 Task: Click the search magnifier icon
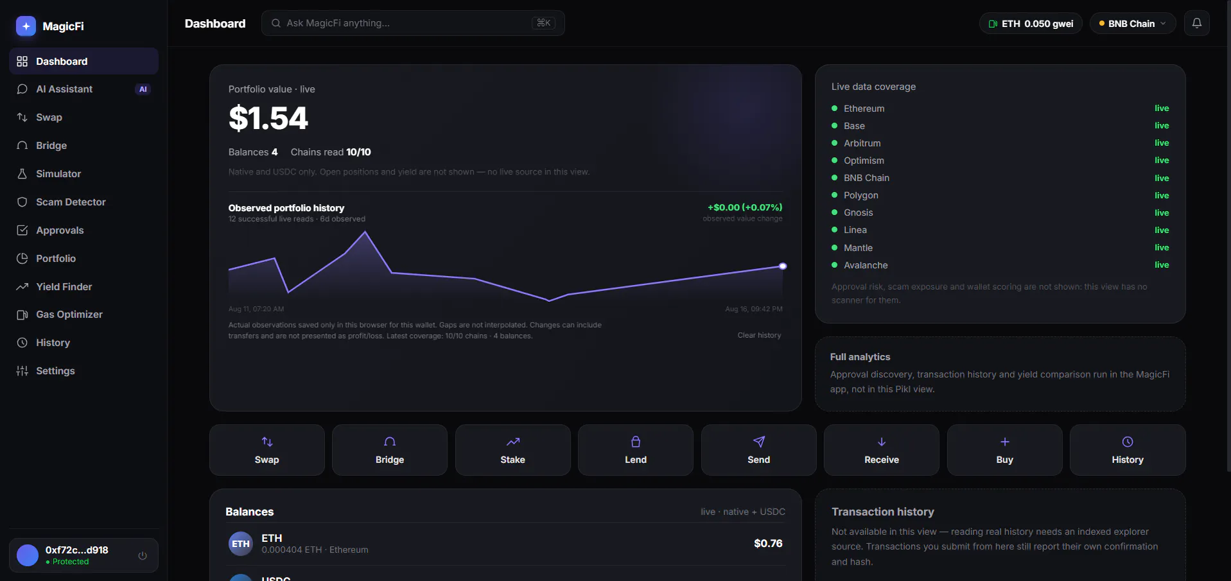[x=276, y=23]
